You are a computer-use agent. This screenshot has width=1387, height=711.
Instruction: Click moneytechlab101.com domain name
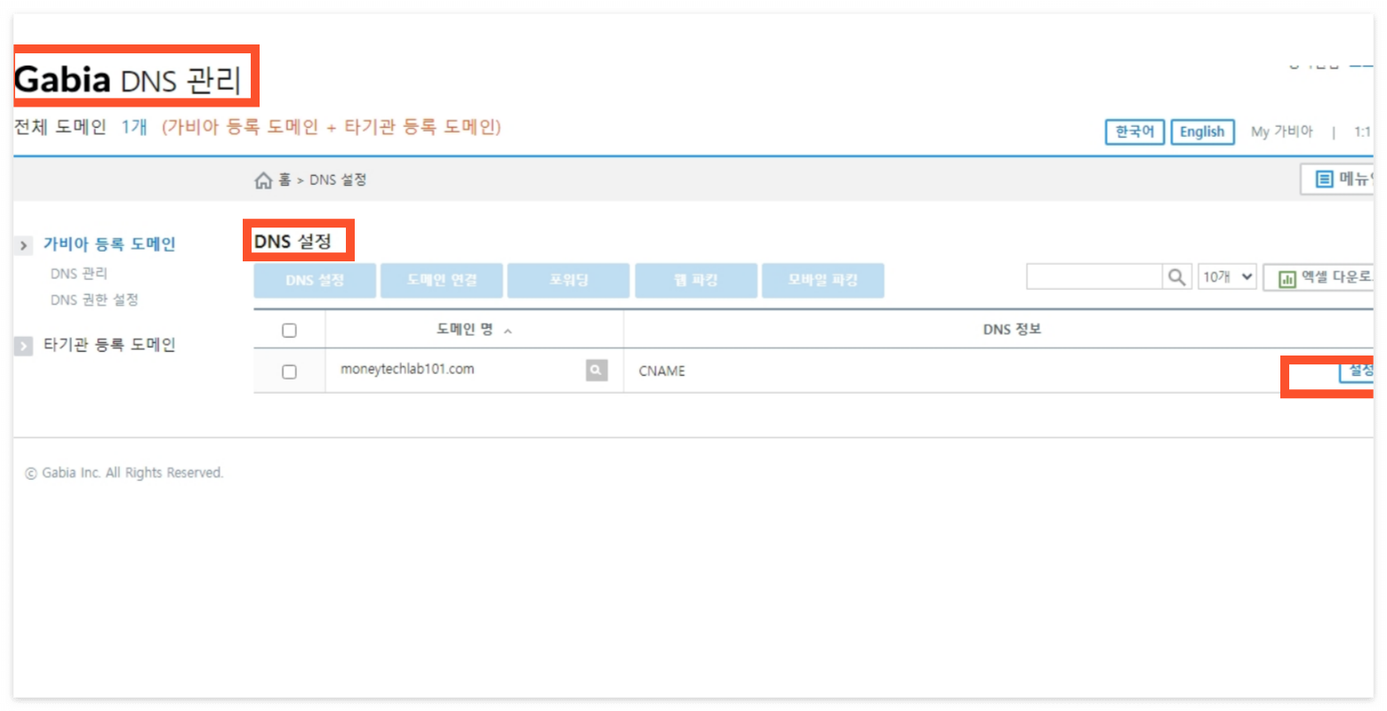pyautogui.click(x=407, y=369)
